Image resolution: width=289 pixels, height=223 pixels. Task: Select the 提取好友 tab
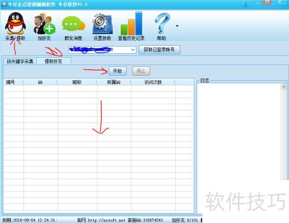(54, 61)
